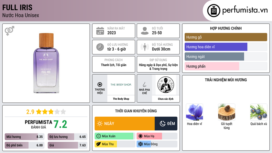Click the nose icon above Nhà pha chế

(144, 84)
